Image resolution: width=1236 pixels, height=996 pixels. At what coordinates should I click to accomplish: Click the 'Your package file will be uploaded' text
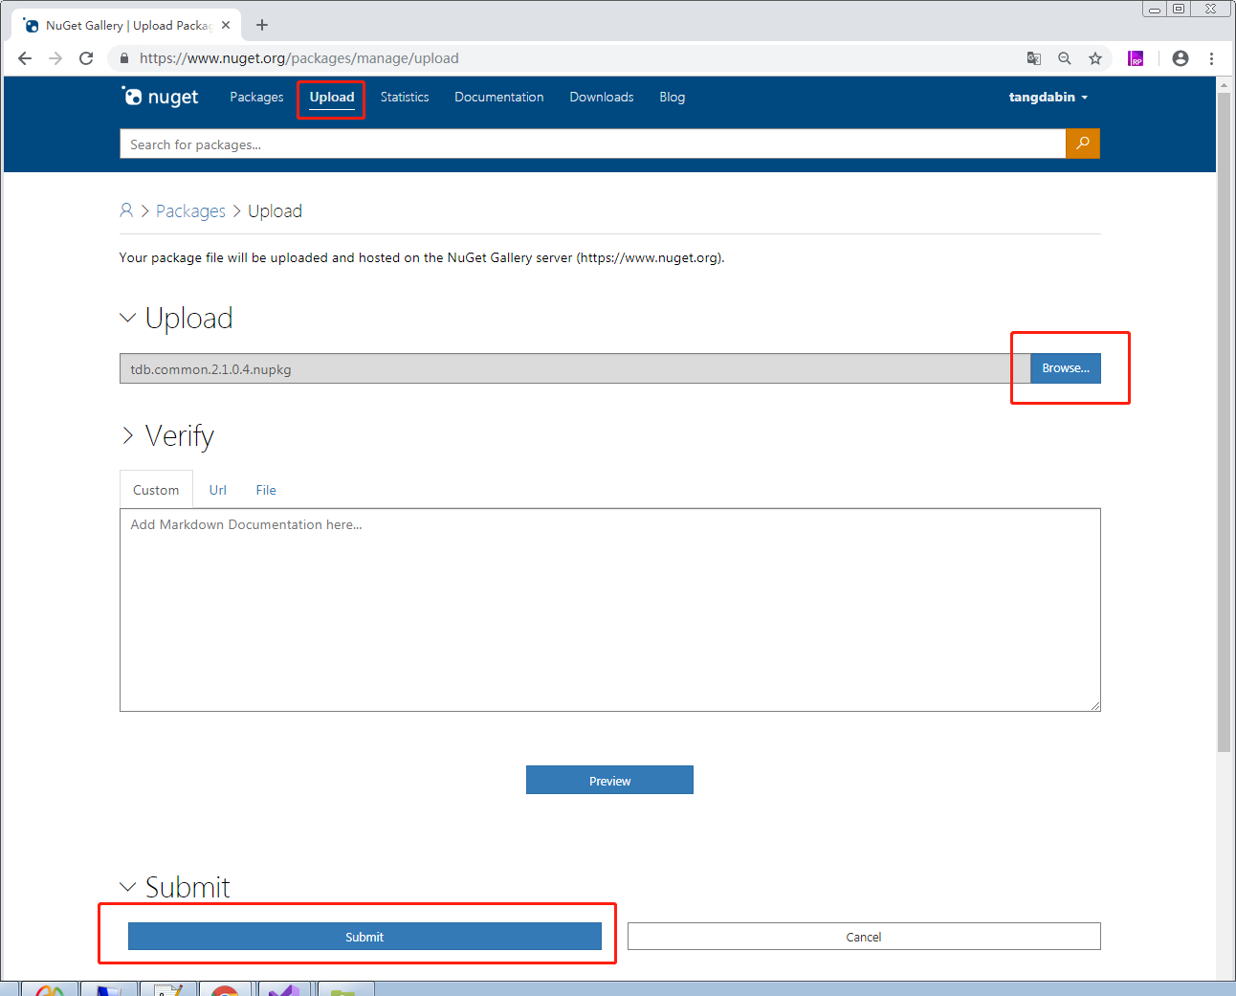point(422,257)
